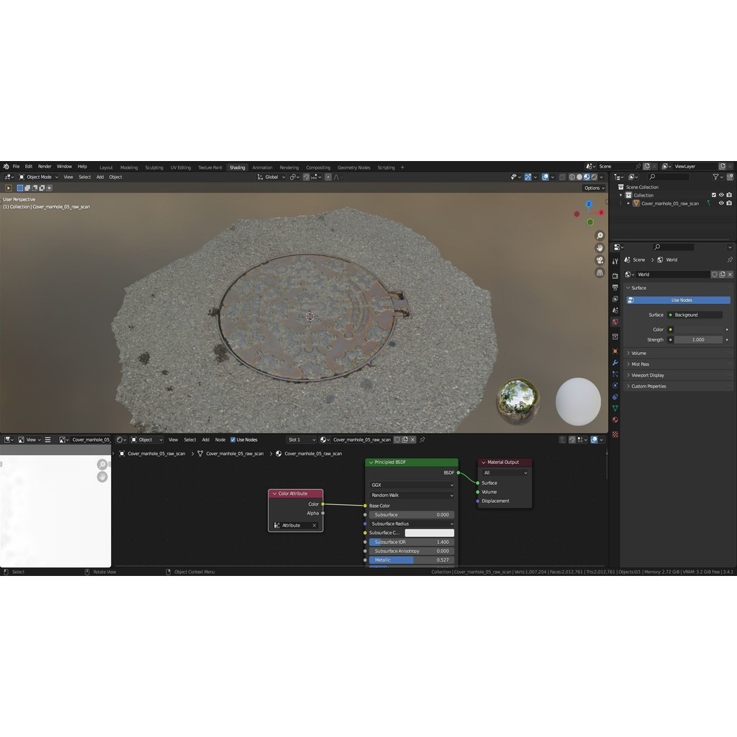Open the Material properties sphere tab

point(615,420)
